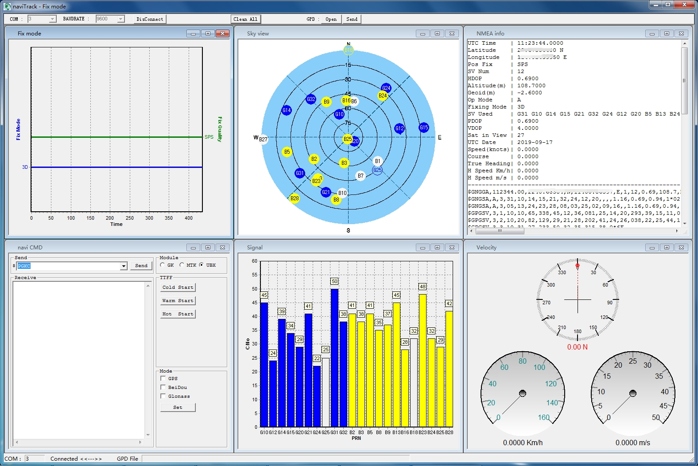Click the G14 satellite marker in Sky view
The image size is (698, 466).
287,110
